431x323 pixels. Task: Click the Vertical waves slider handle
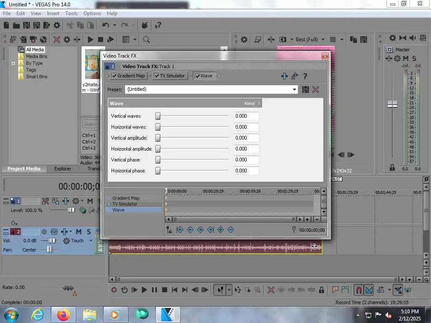tap(158, 116)
